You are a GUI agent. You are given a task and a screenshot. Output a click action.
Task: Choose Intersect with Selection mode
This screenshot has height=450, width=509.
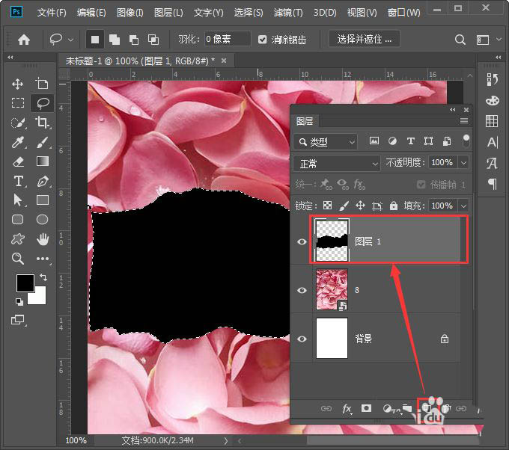(x=153, y=40)
